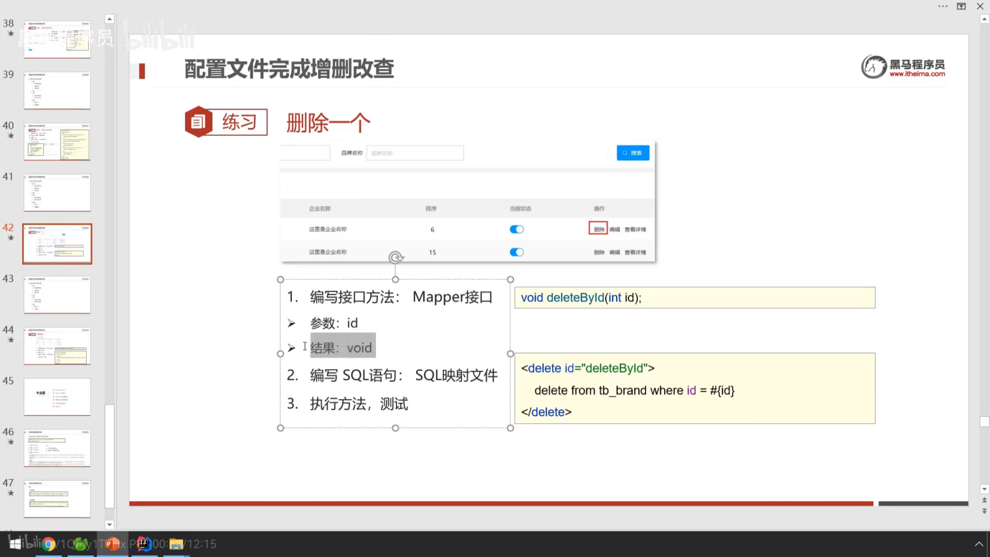Click the red heading 删除一个
The image size is (990, 557).
tap(328, 123)
